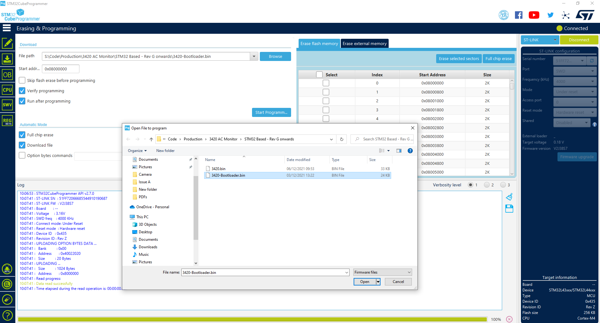Uncheck Verify programming
Image resolution: width=600 pixels, height=323 pixels.
click(x=22, y=91)
